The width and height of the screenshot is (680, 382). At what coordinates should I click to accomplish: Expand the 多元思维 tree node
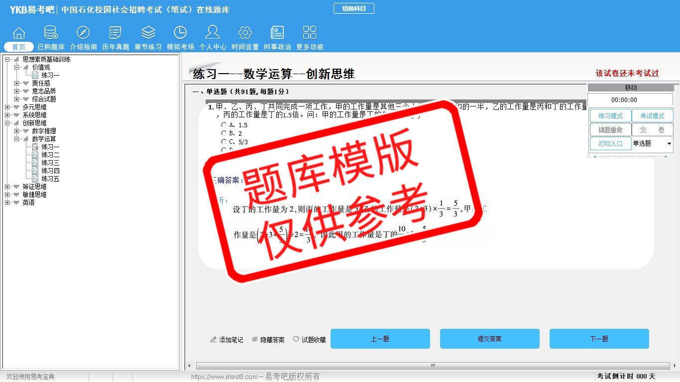(x=7, y=107)
